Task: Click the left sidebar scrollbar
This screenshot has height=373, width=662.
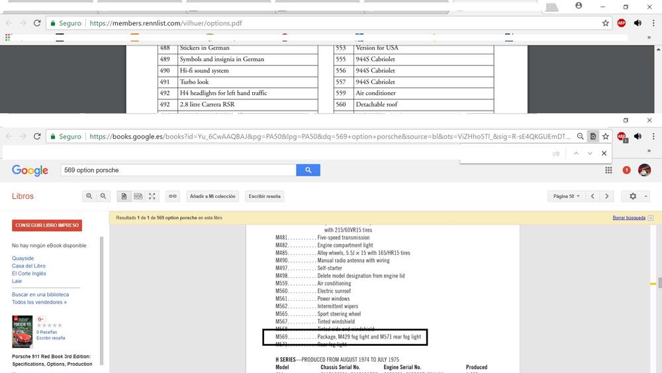Action: click(101, 301)
